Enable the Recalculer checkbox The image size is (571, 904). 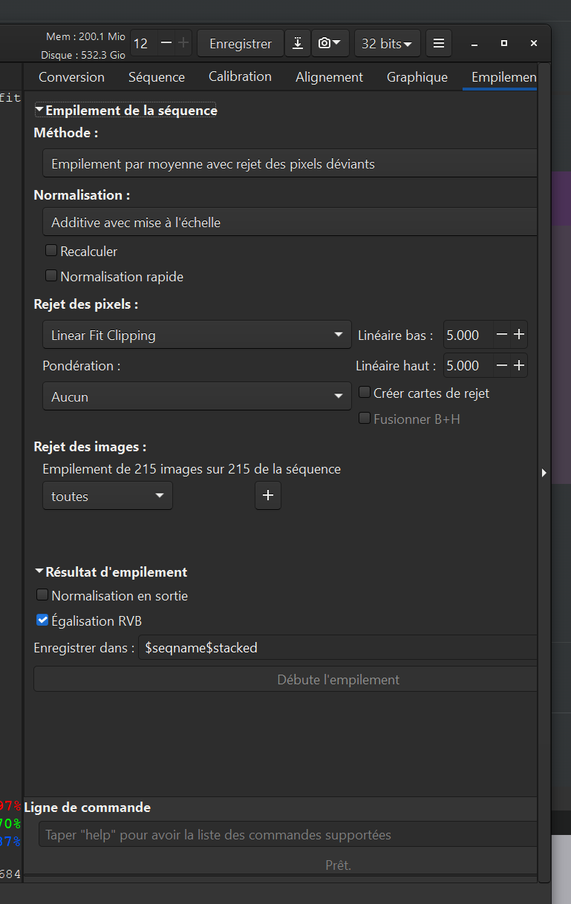[x=51, y=251]
